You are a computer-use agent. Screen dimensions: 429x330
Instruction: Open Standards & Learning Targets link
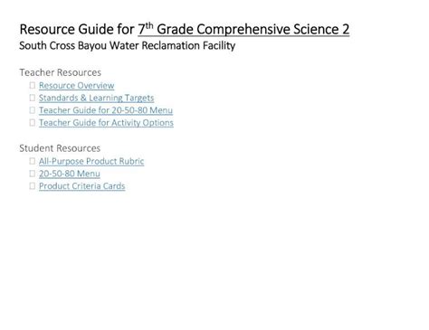pos(96,98)
